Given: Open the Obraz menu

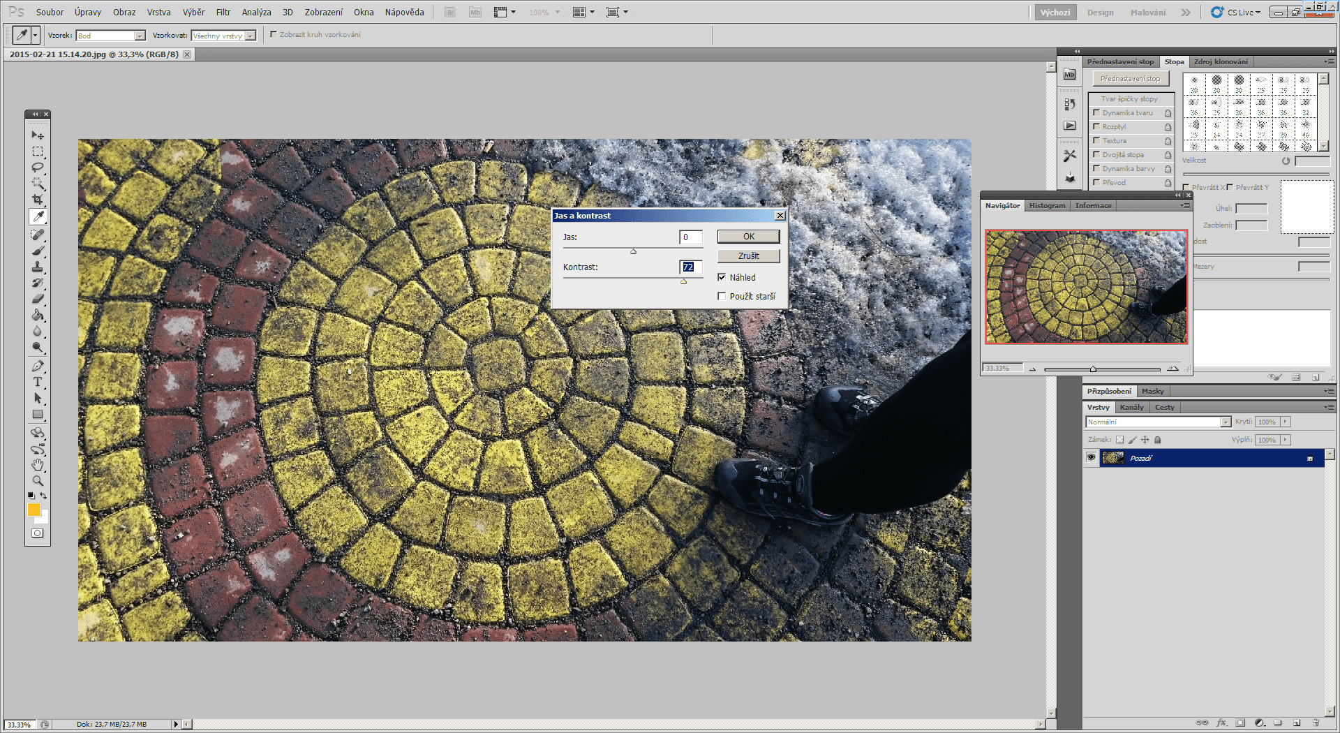Looking at the screenshot, I should (124, 12).
